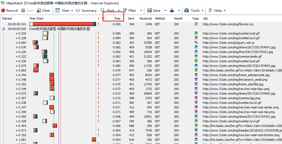Click the Save disk icon
The width and height of the screenshot is (282, 144).
(x=149, y=11)
